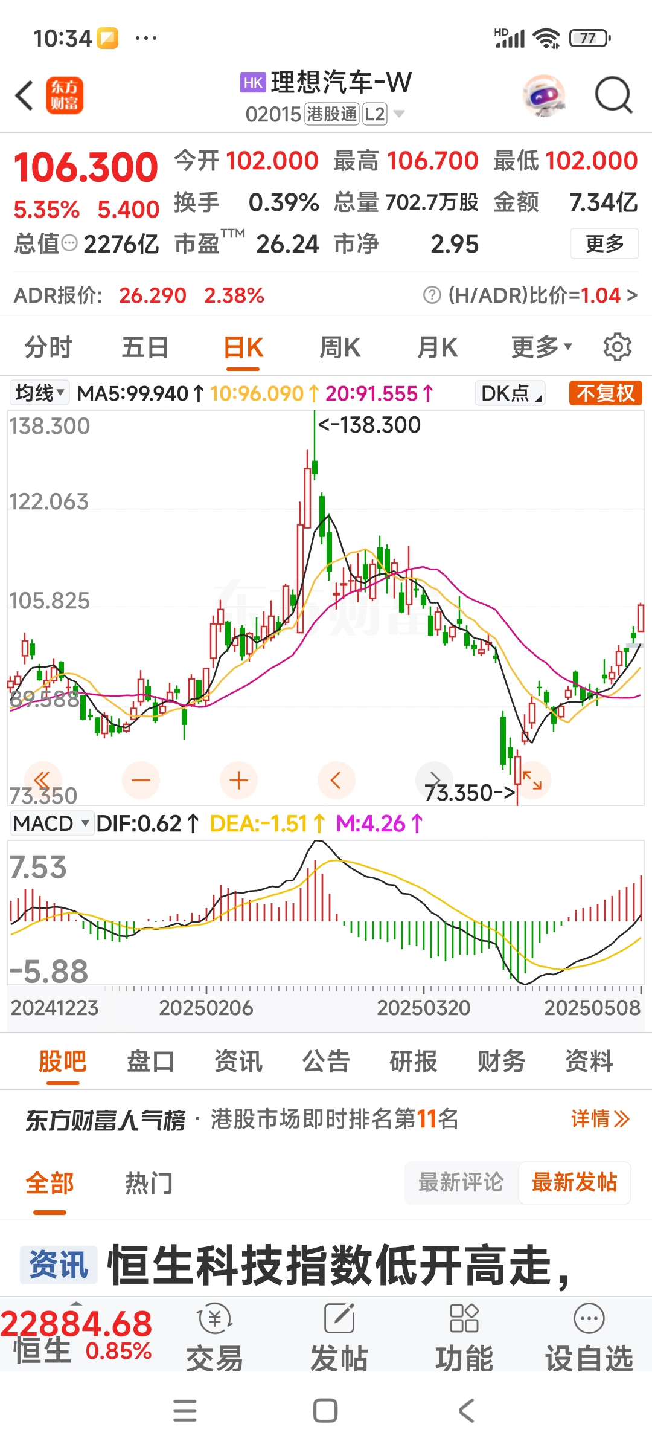
Task: Tap the H/ADR ratio help icon
Action: click(x=432, y=295)
